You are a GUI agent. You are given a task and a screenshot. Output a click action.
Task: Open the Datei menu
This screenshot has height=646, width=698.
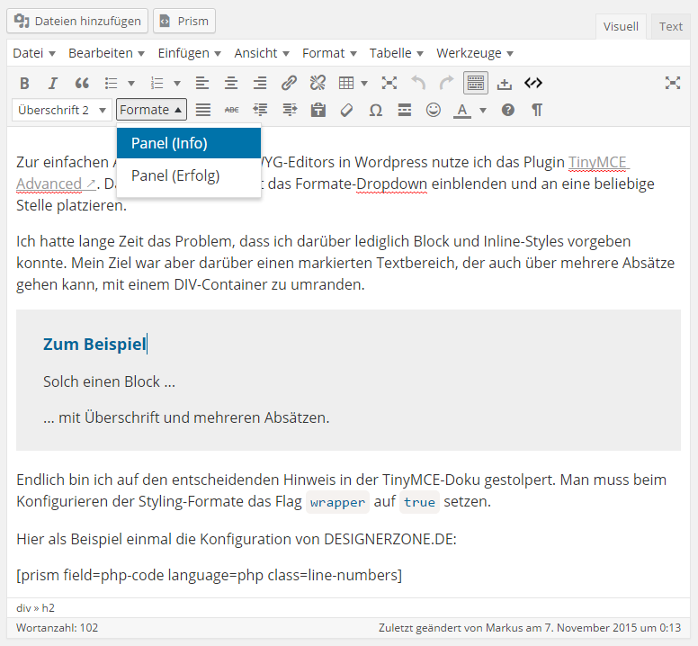[x=34, y=53]
